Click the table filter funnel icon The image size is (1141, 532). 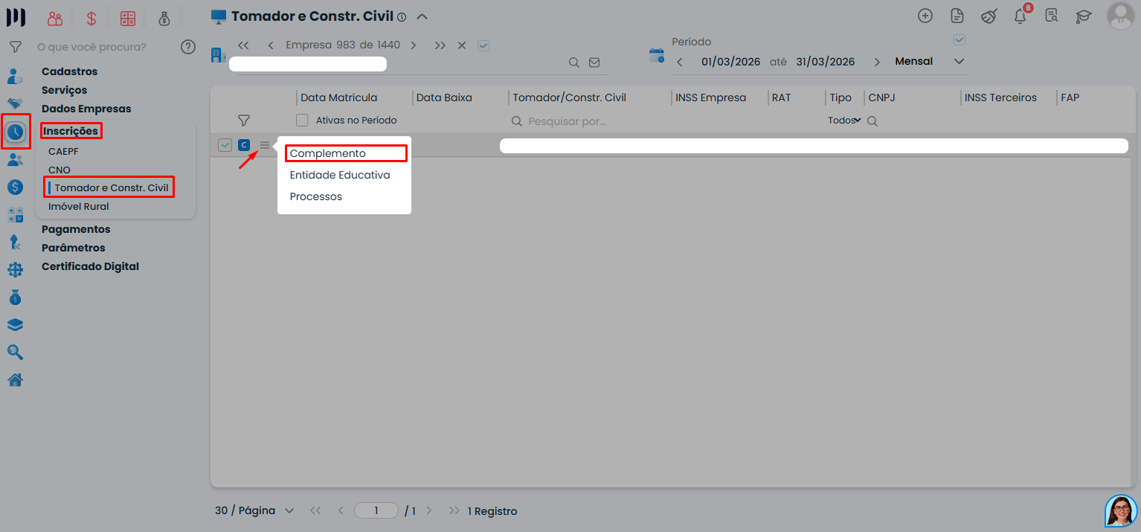pyautogui.click(x=243, y=120)
